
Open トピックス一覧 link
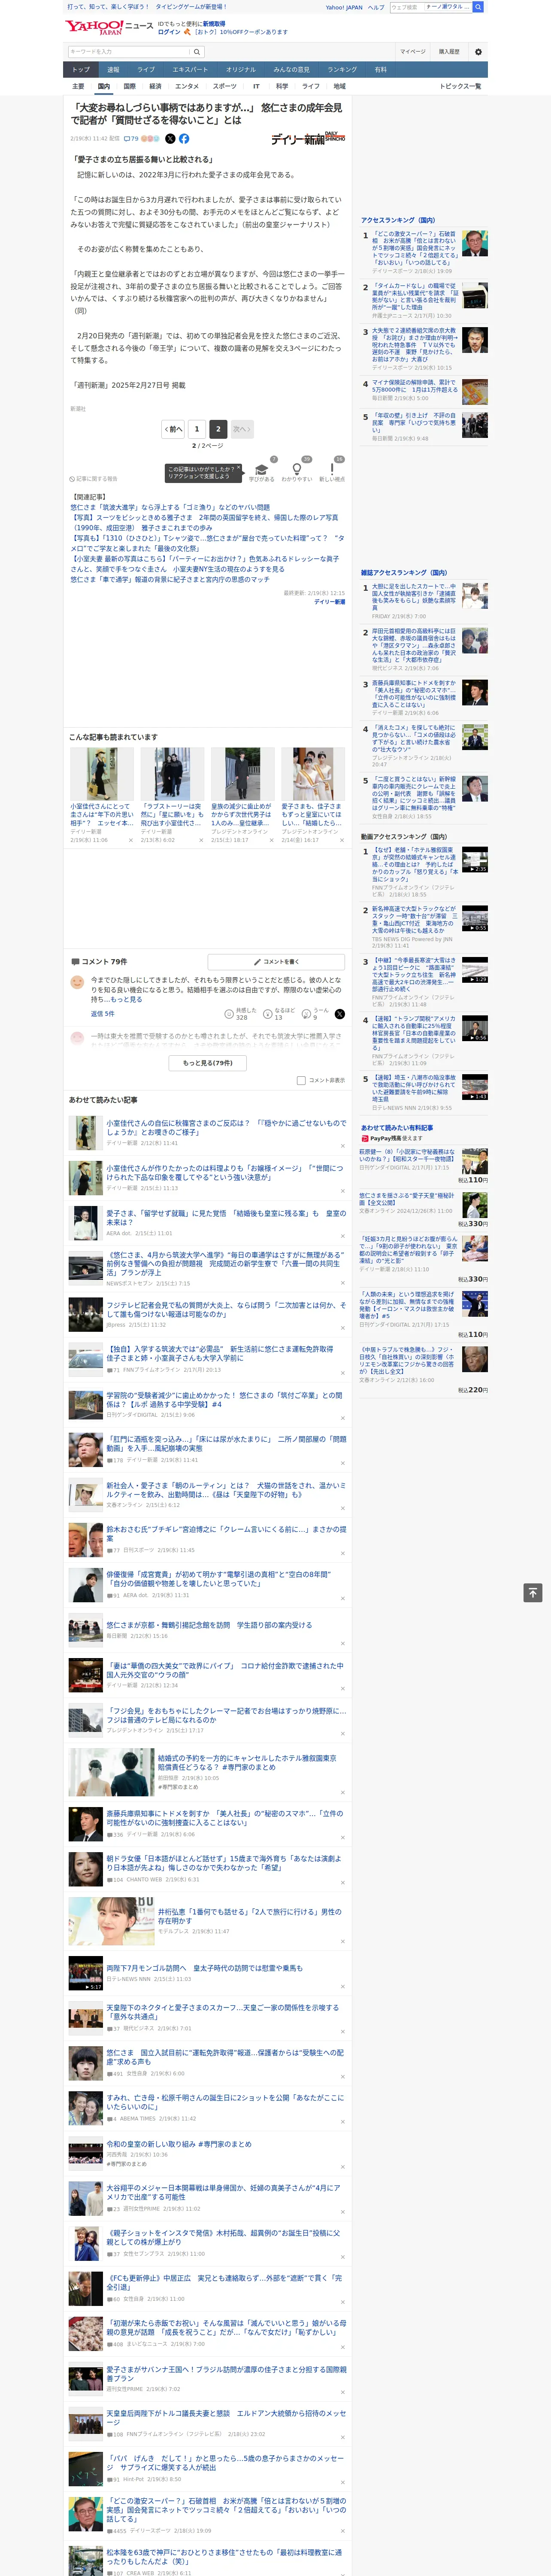pos(460,86)
